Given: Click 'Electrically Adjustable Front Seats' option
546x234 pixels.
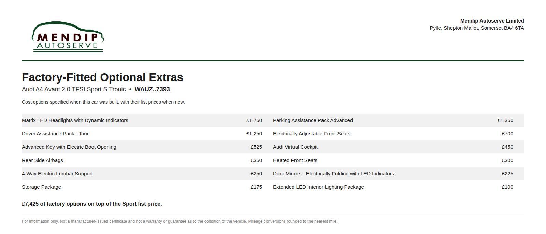Looking at the screenshot, I should click(x=312, y=134).
